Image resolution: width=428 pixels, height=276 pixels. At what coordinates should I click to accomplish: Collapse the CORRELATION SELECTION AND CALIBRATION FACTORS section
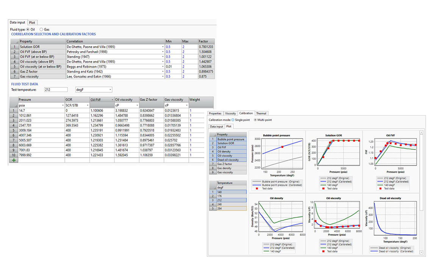tap(53, 34)
